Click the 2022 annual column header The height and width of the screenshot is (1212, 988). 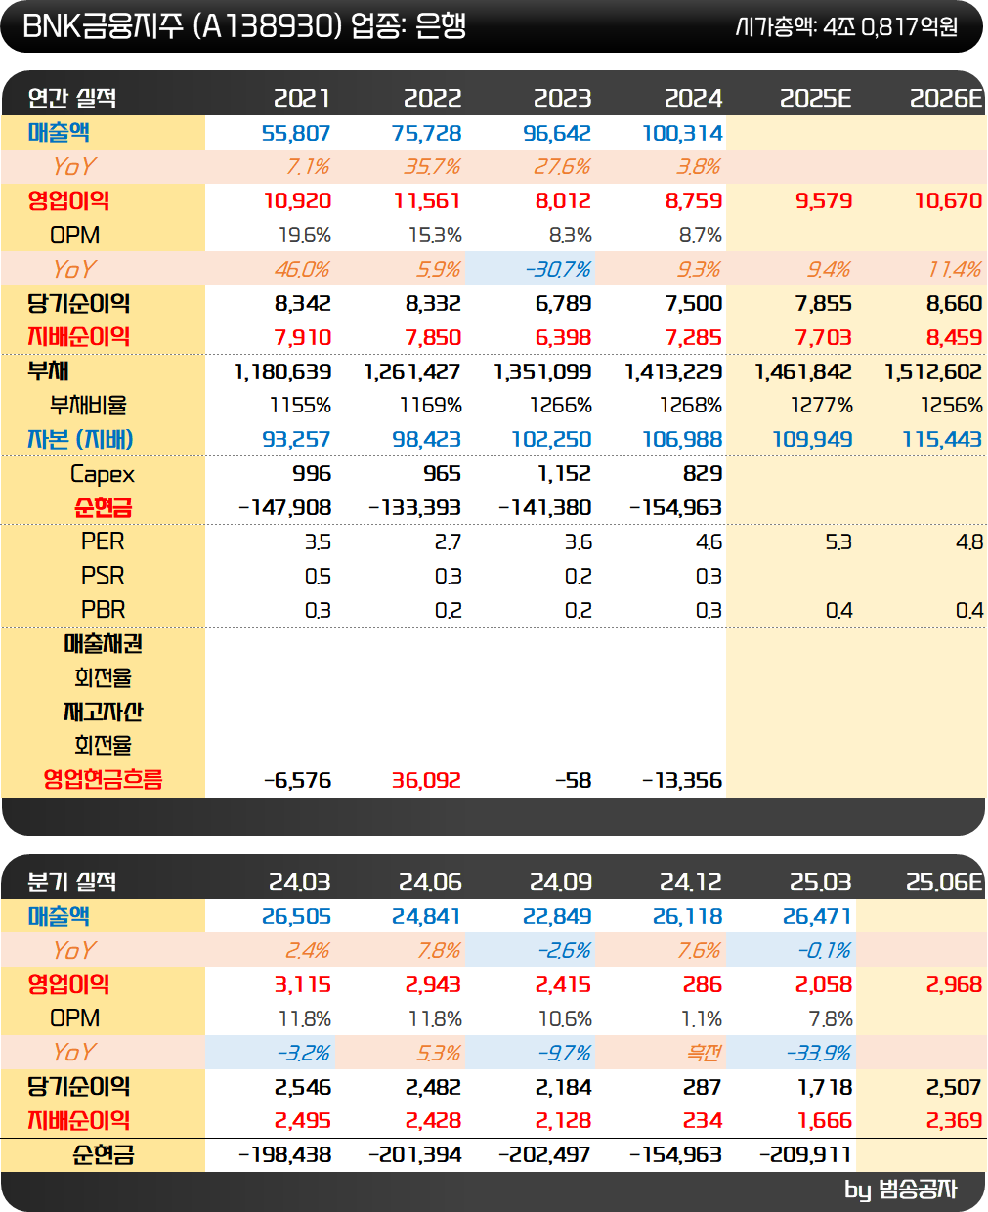pyautogui.click(x=432, y=98)
